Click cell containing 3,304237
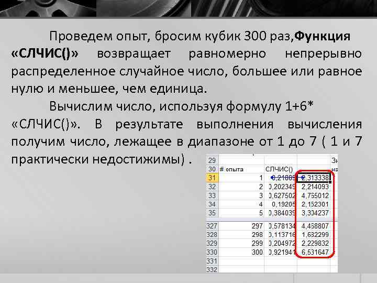Screen dimensions: 377x283 [x=314, y=213]
